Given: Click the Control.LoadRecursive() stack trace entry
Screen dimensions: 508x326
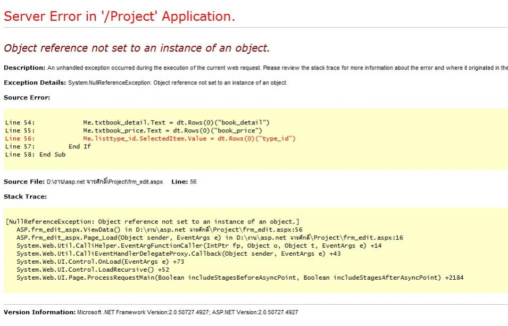Looking at the screenshot, I should tap(93, 269).
